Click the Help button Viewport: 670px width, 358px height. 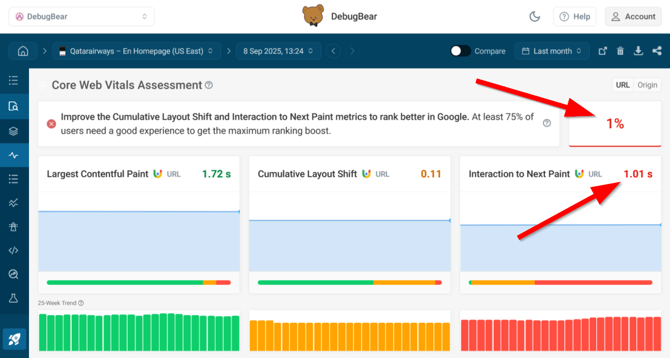pyautogui.click(x=575, y=17)
